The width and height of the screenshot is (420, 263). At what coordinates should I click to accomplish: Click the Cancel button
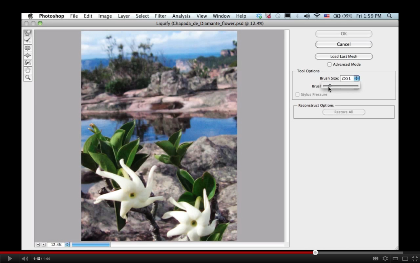344,44
